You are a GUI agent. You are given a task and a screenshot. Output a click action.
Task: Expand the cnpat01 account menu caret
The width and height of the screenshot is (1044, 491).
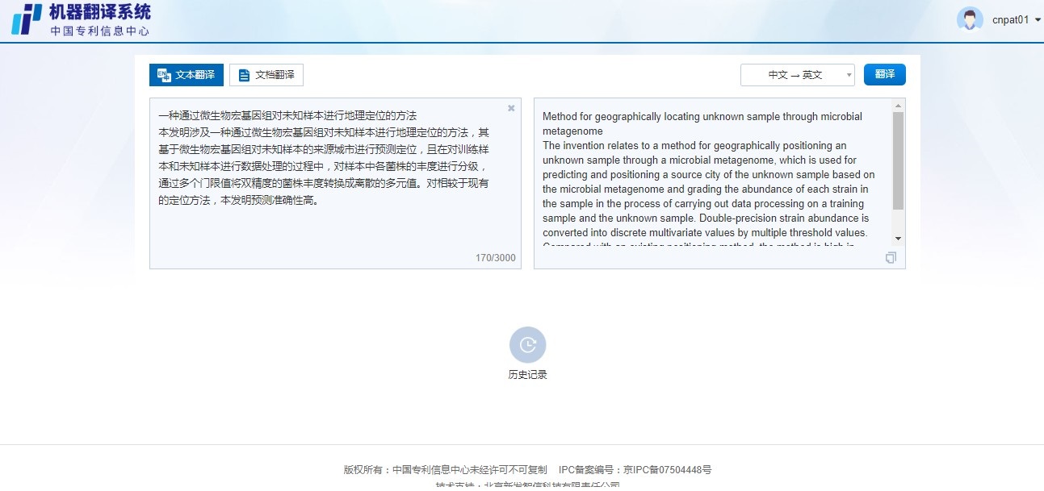pos(1038,20)
